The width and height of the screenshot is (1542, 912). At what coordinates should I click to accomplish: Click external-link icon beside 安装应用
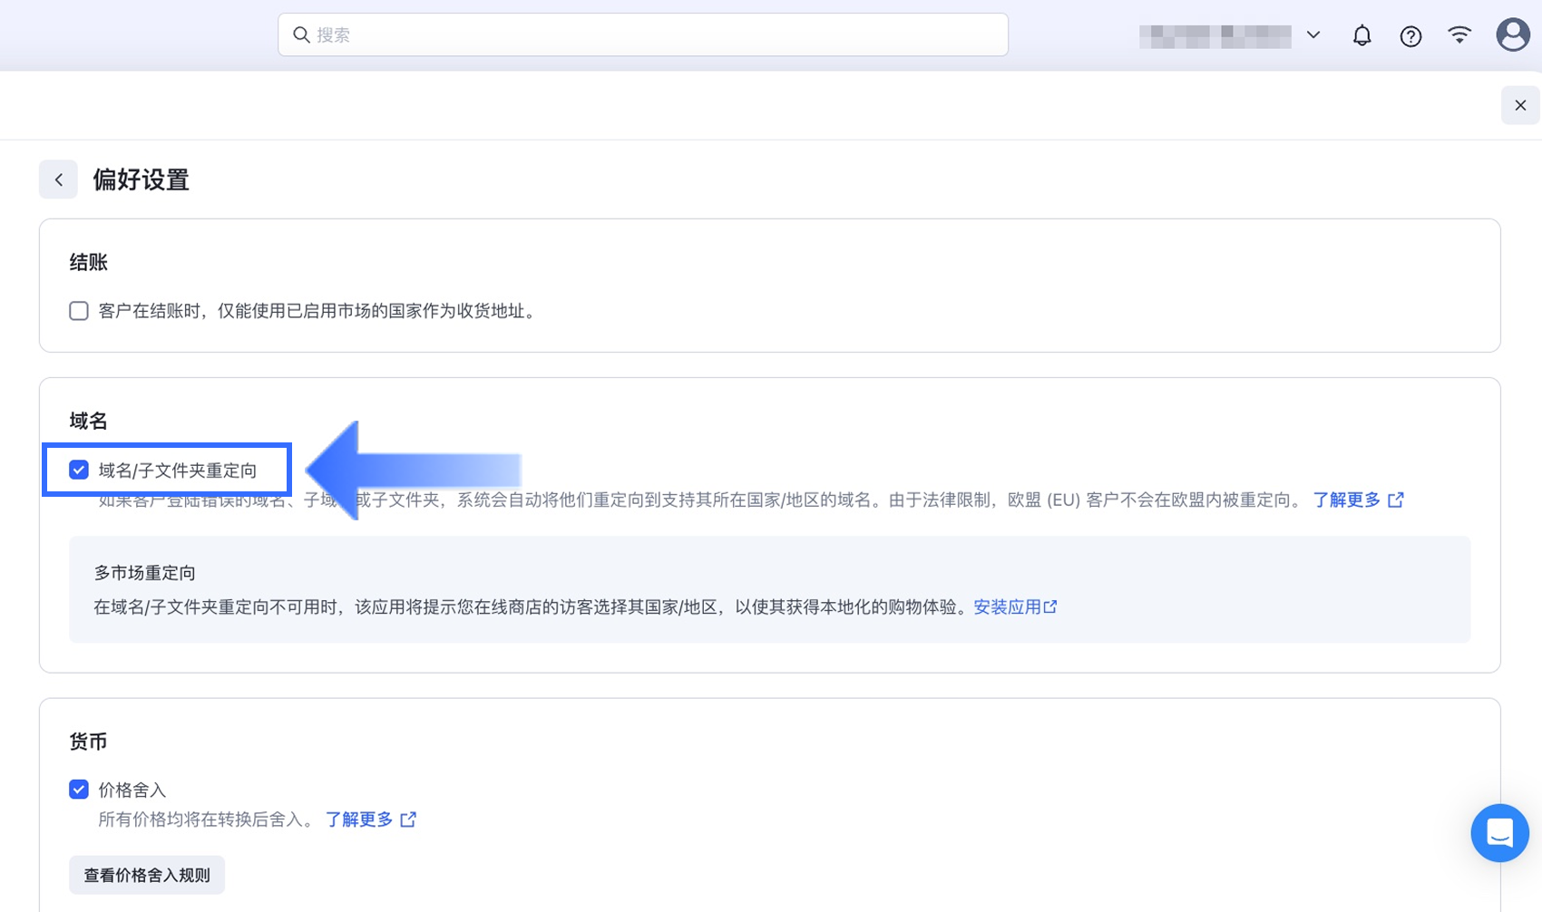(x=1050, y=606)
